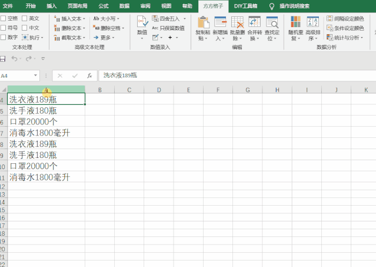Click the 新增插入 icon
The height and width of the screenshot is (267, 376).
tap(220, 22)
